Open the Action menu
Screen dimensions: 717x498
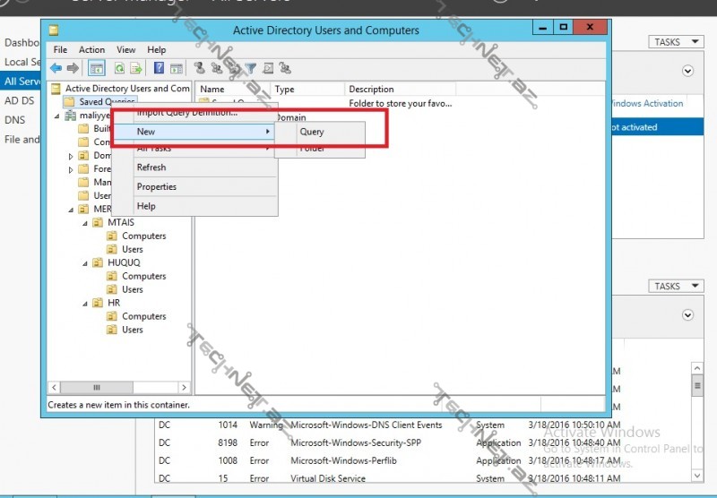(x=91, y=50)
